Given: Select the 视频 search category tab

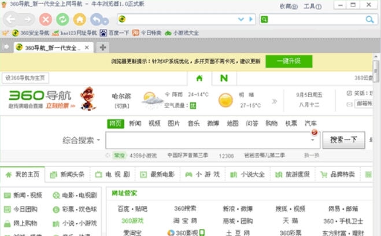Looking at the screenshot, I should coord(154,123).
